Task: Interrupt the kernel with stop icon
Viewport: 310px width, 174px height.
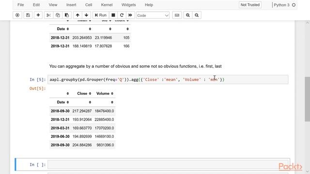Action: coord(113,15)
